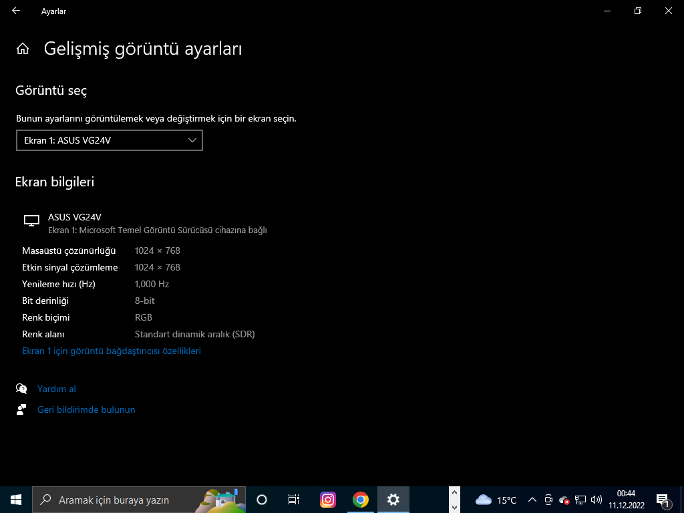Click the taskbar toolbar up arrow
The width and height of the screenshot is (684, 513).
(x=454, y=493)
